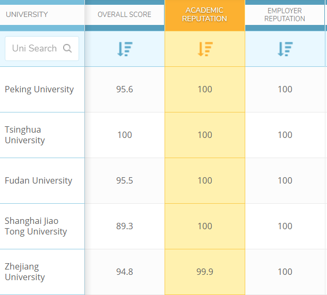The height and width of the screenshot is (295, 327).
Task: Select the Academic Reputation column header
Action: [x=204, y=15]
